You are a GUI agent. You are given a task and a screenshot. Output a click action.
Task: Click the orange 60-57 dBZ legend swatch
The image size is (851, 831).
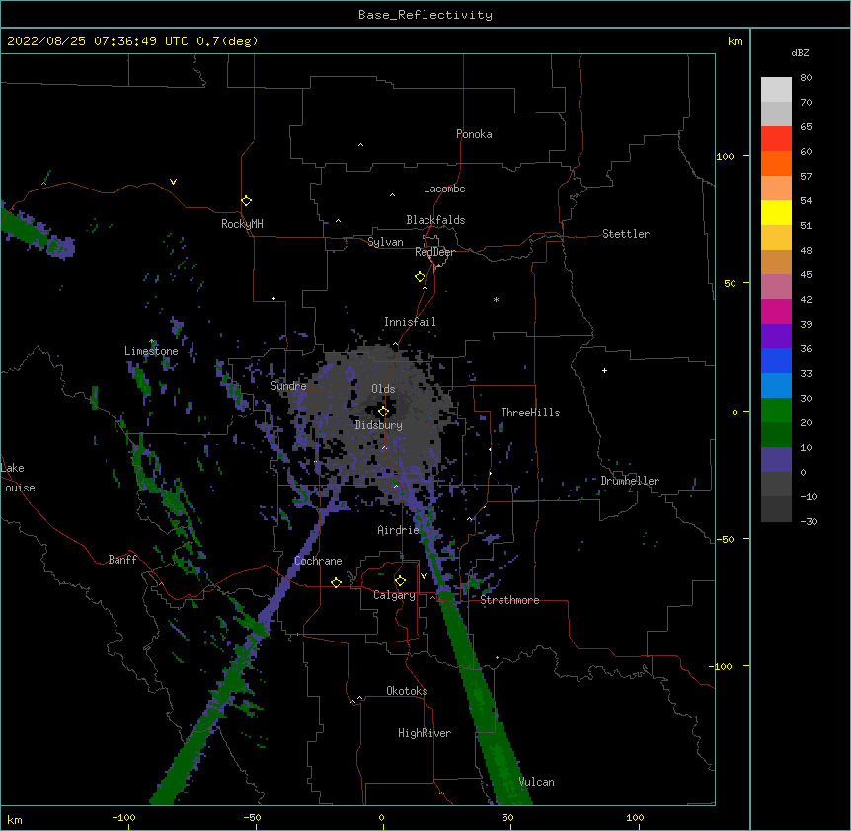click(x=776, y=163)
